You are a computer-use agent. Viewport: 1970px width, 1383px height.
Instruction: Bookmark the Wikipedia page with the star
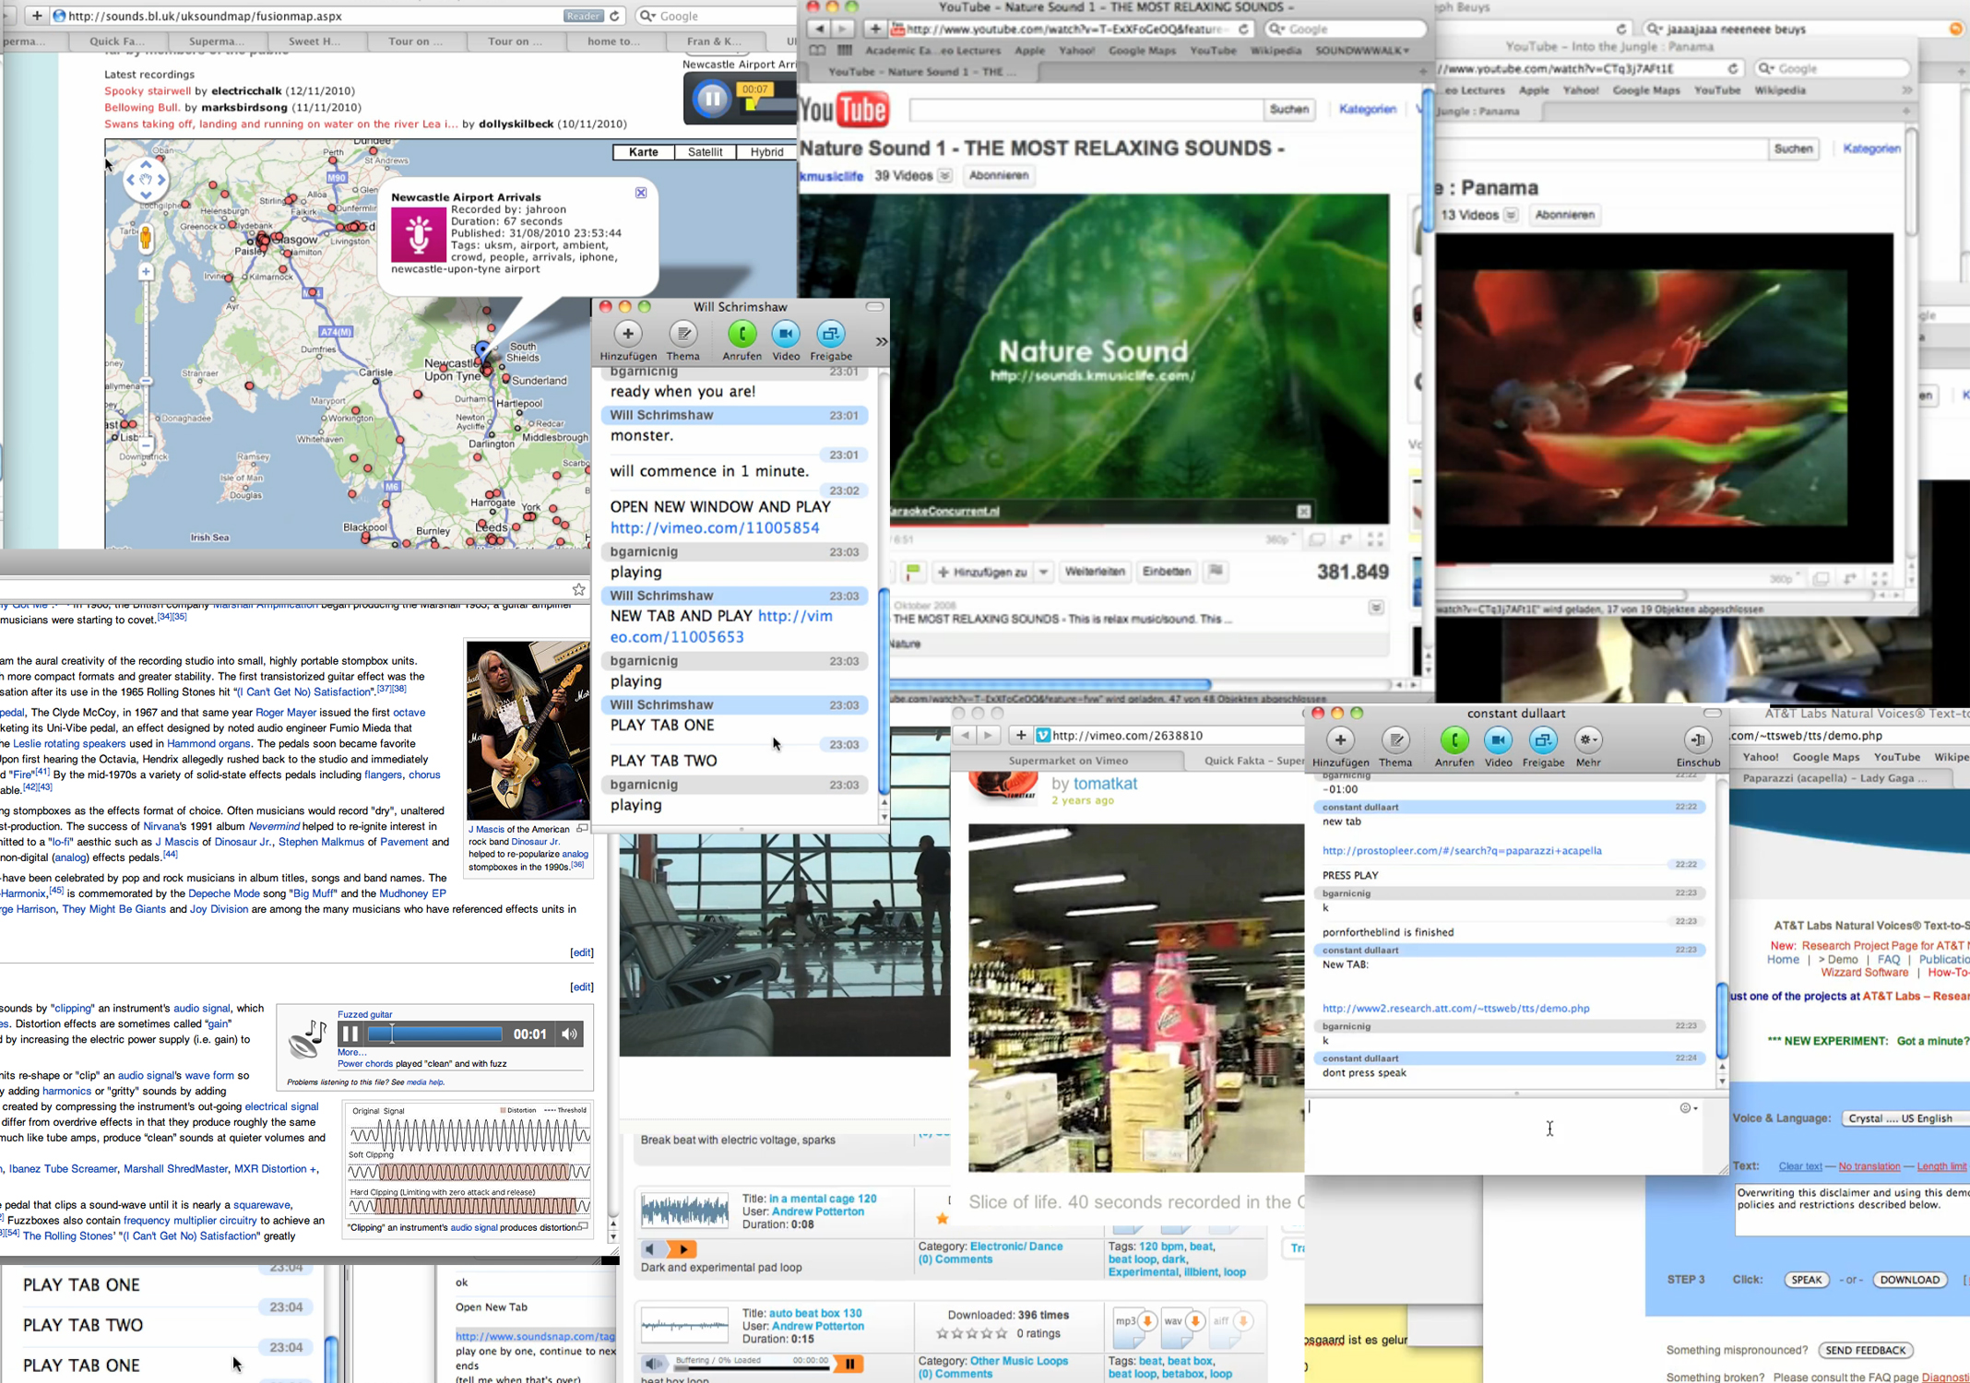click(x=578, y=589)
